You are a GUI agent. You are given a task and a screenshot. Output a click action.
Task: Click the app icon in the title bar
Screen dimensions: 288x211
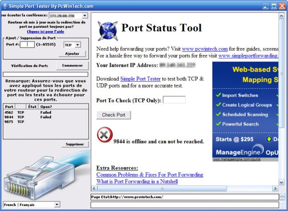[x=5, y=6]
